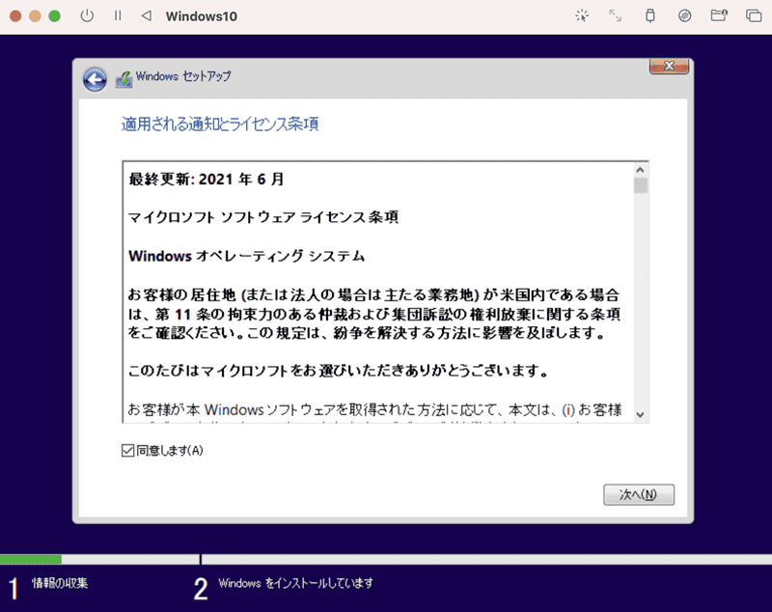
Task: Click the blue back arrow in Windows Setup
Action: [95, 79]
